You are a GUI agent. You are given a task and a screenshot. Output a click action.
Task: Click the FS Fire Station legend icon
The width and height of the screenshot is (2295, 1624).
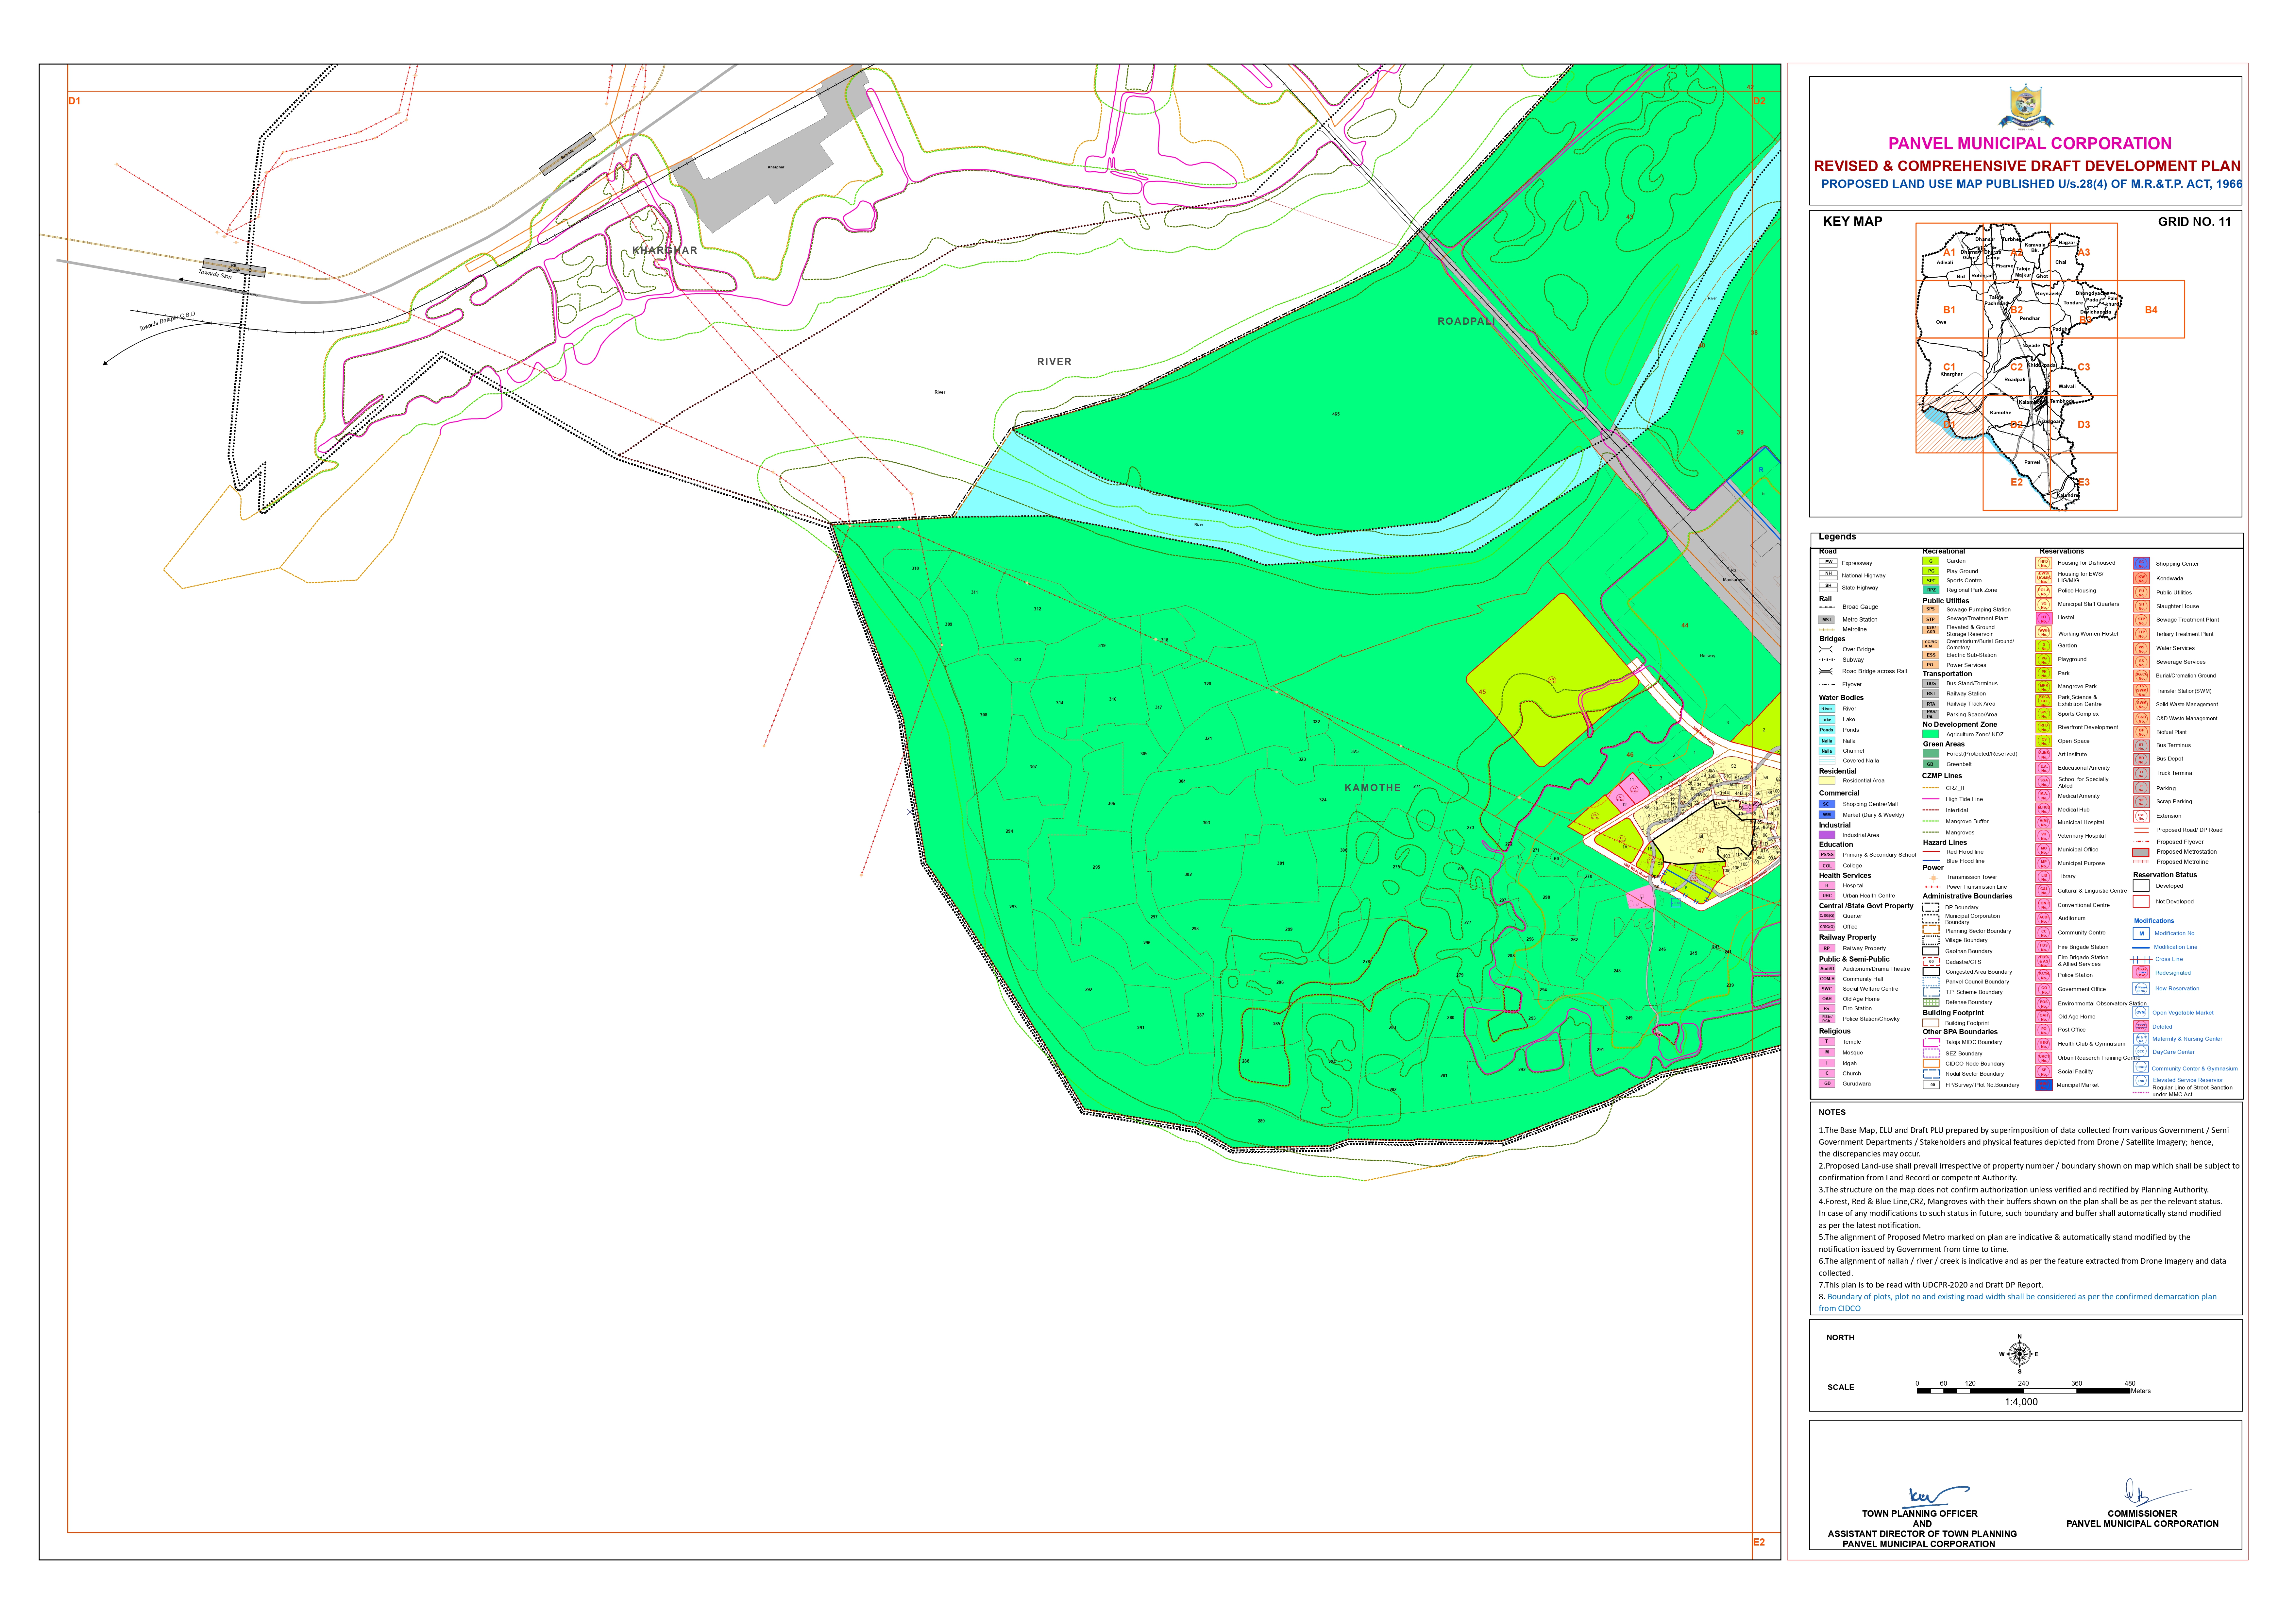coord(1827,1008)
